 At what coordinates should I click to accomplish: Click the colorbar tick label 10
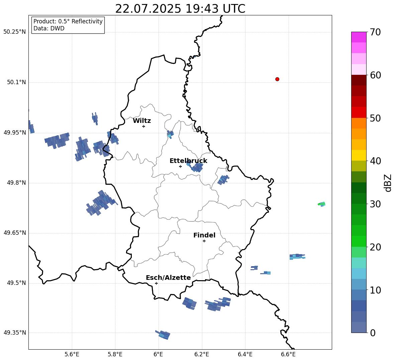coord(376,290)
